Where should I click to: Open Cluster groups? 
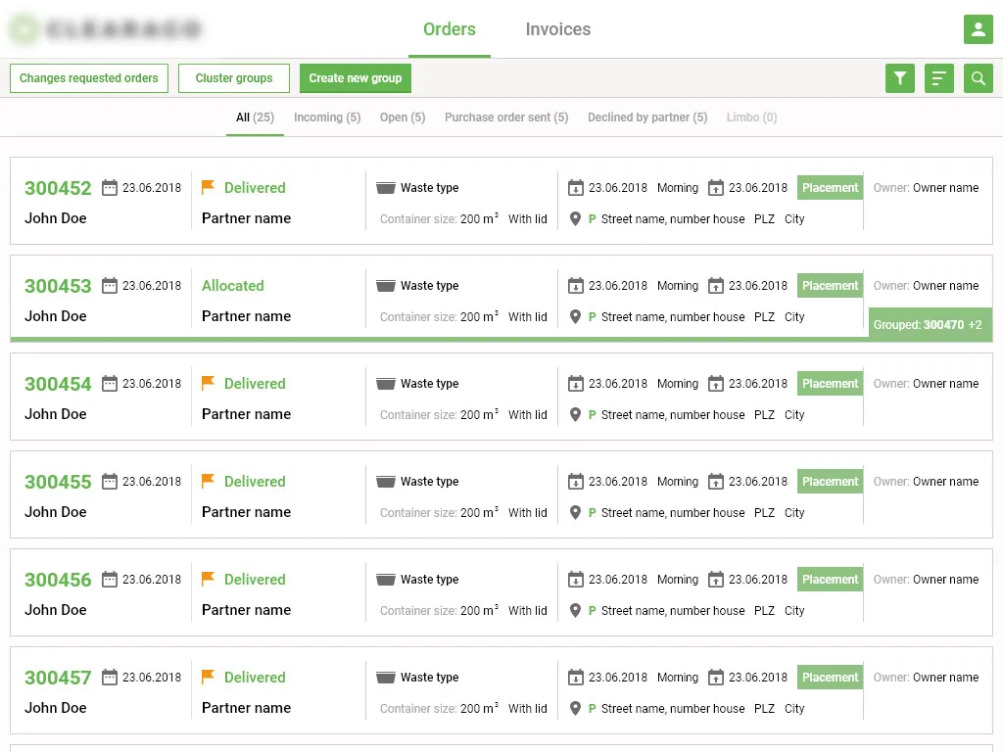point(233,78)
